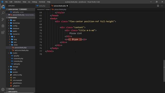Click the VS Code logo icon
This screenshot has height=93, width=165.
(2, 2)
